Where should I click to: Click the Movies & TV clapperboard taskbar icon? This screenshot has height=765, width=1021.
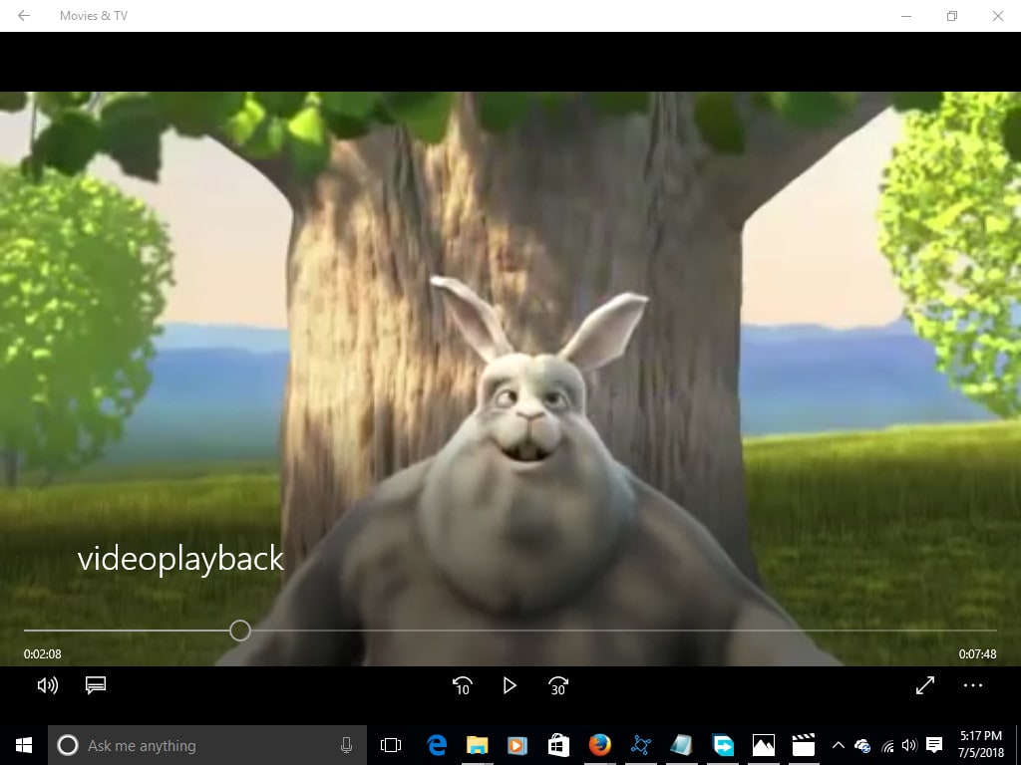(805, 745)
